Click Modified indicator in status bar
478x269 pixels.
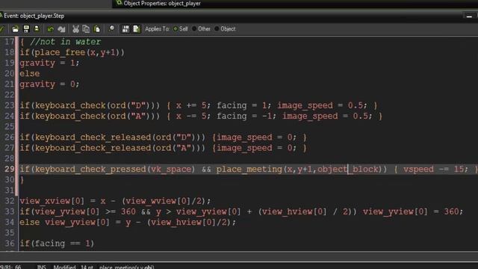[x=64, y=267]
